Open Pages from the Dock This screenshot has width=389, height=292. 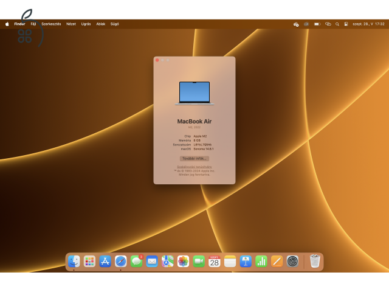(x=277, y=262)
